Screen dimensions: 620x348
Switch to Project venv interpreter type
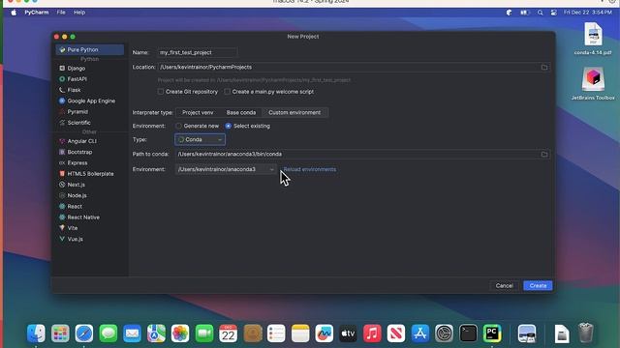198,113
